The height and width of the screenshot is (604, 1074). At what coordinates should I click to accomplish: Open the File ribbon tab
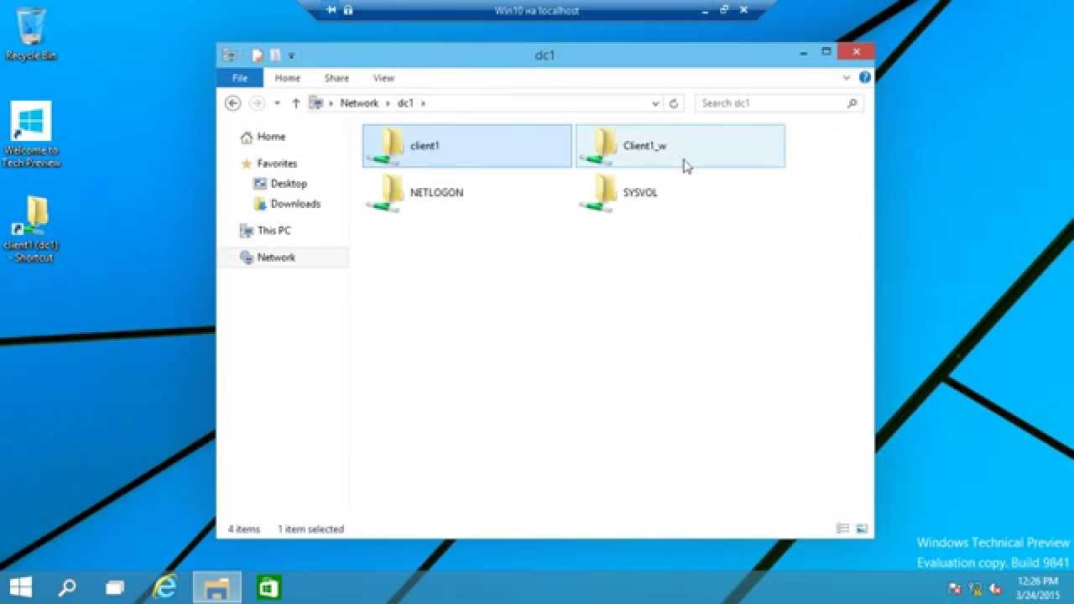pos(240,78)
